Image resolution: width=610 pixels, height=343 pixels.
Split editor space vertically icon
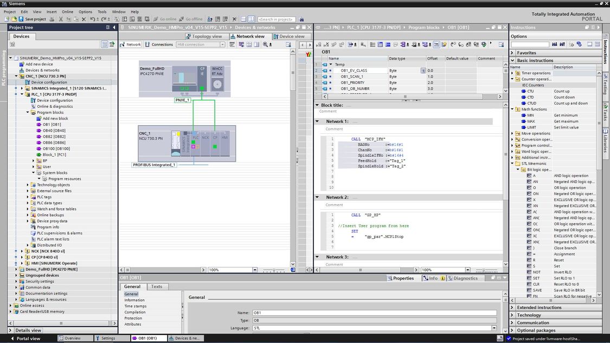[x=251, y=19]
